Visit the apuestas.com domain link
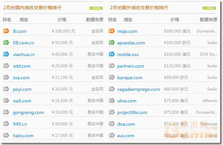Screen dimensions: 223x145 [x=131, y=43]
